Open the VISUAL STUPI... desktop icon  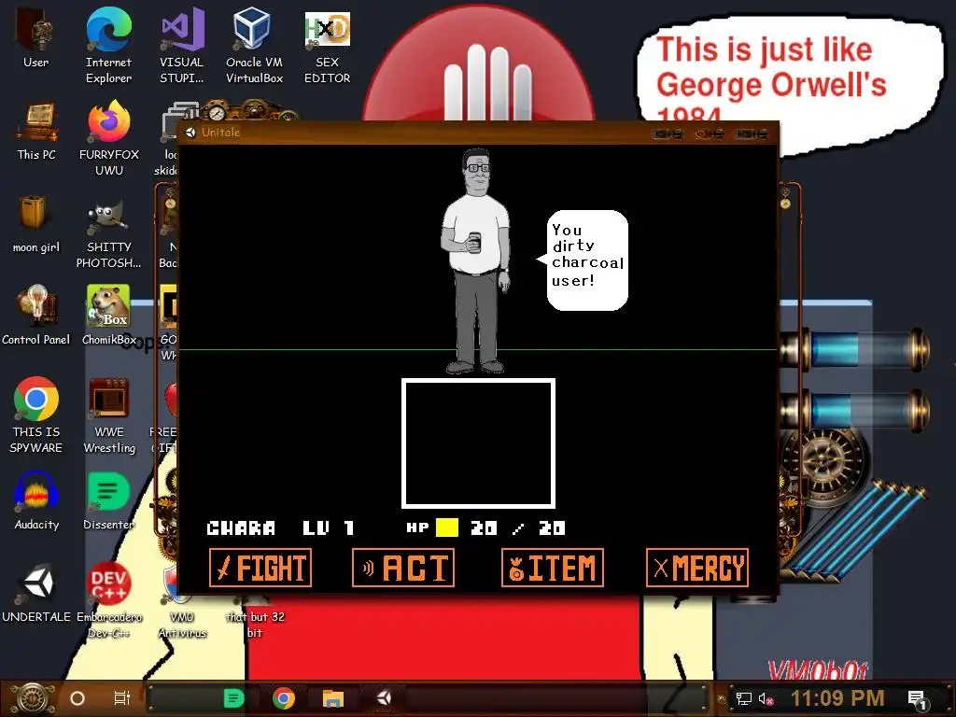[x=182, y=46]
